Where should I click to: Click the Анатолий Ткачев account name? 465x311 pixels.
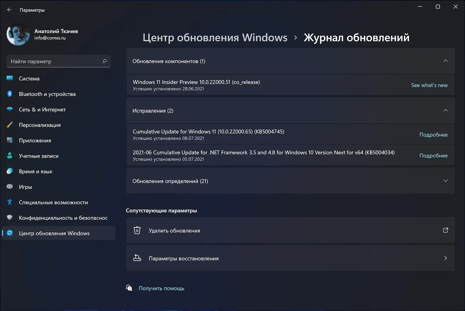pyautogui.click(x=56, y=31)
